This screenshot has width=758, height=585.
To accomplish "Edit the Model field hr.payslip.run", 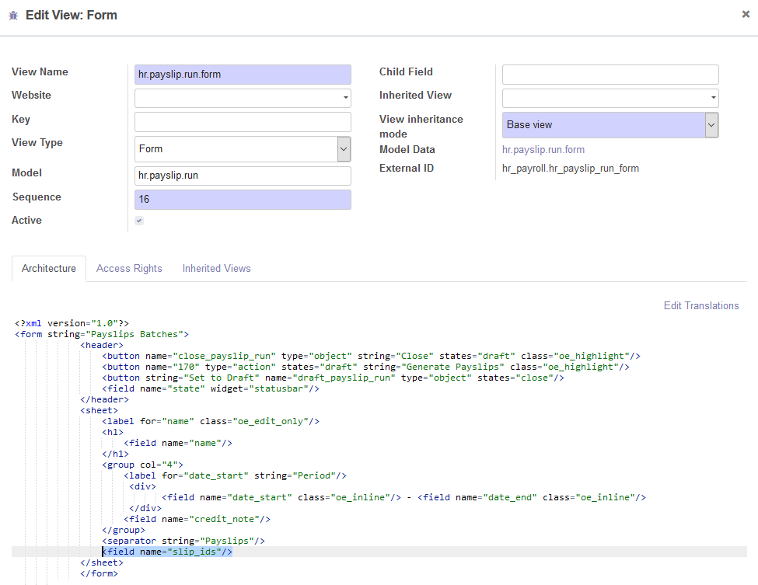I will tap(243, 176).
